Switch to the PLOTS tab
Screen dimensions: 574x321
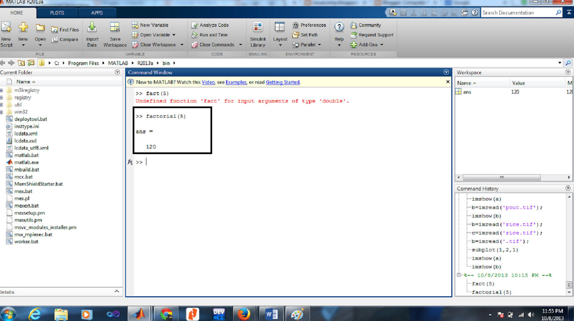[x=57, y=13]
